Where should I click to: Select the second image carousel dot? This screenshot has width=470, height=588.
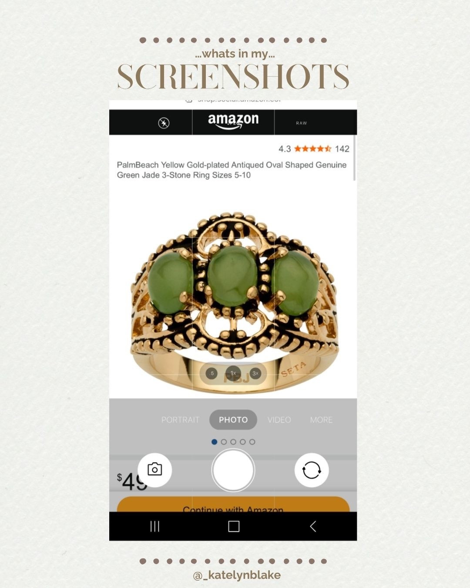(224, 442)
